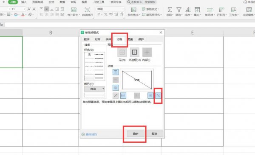255x155 pixels.
Task: Toggle the diagonal-down border button
Action: (x=158, y=95)
